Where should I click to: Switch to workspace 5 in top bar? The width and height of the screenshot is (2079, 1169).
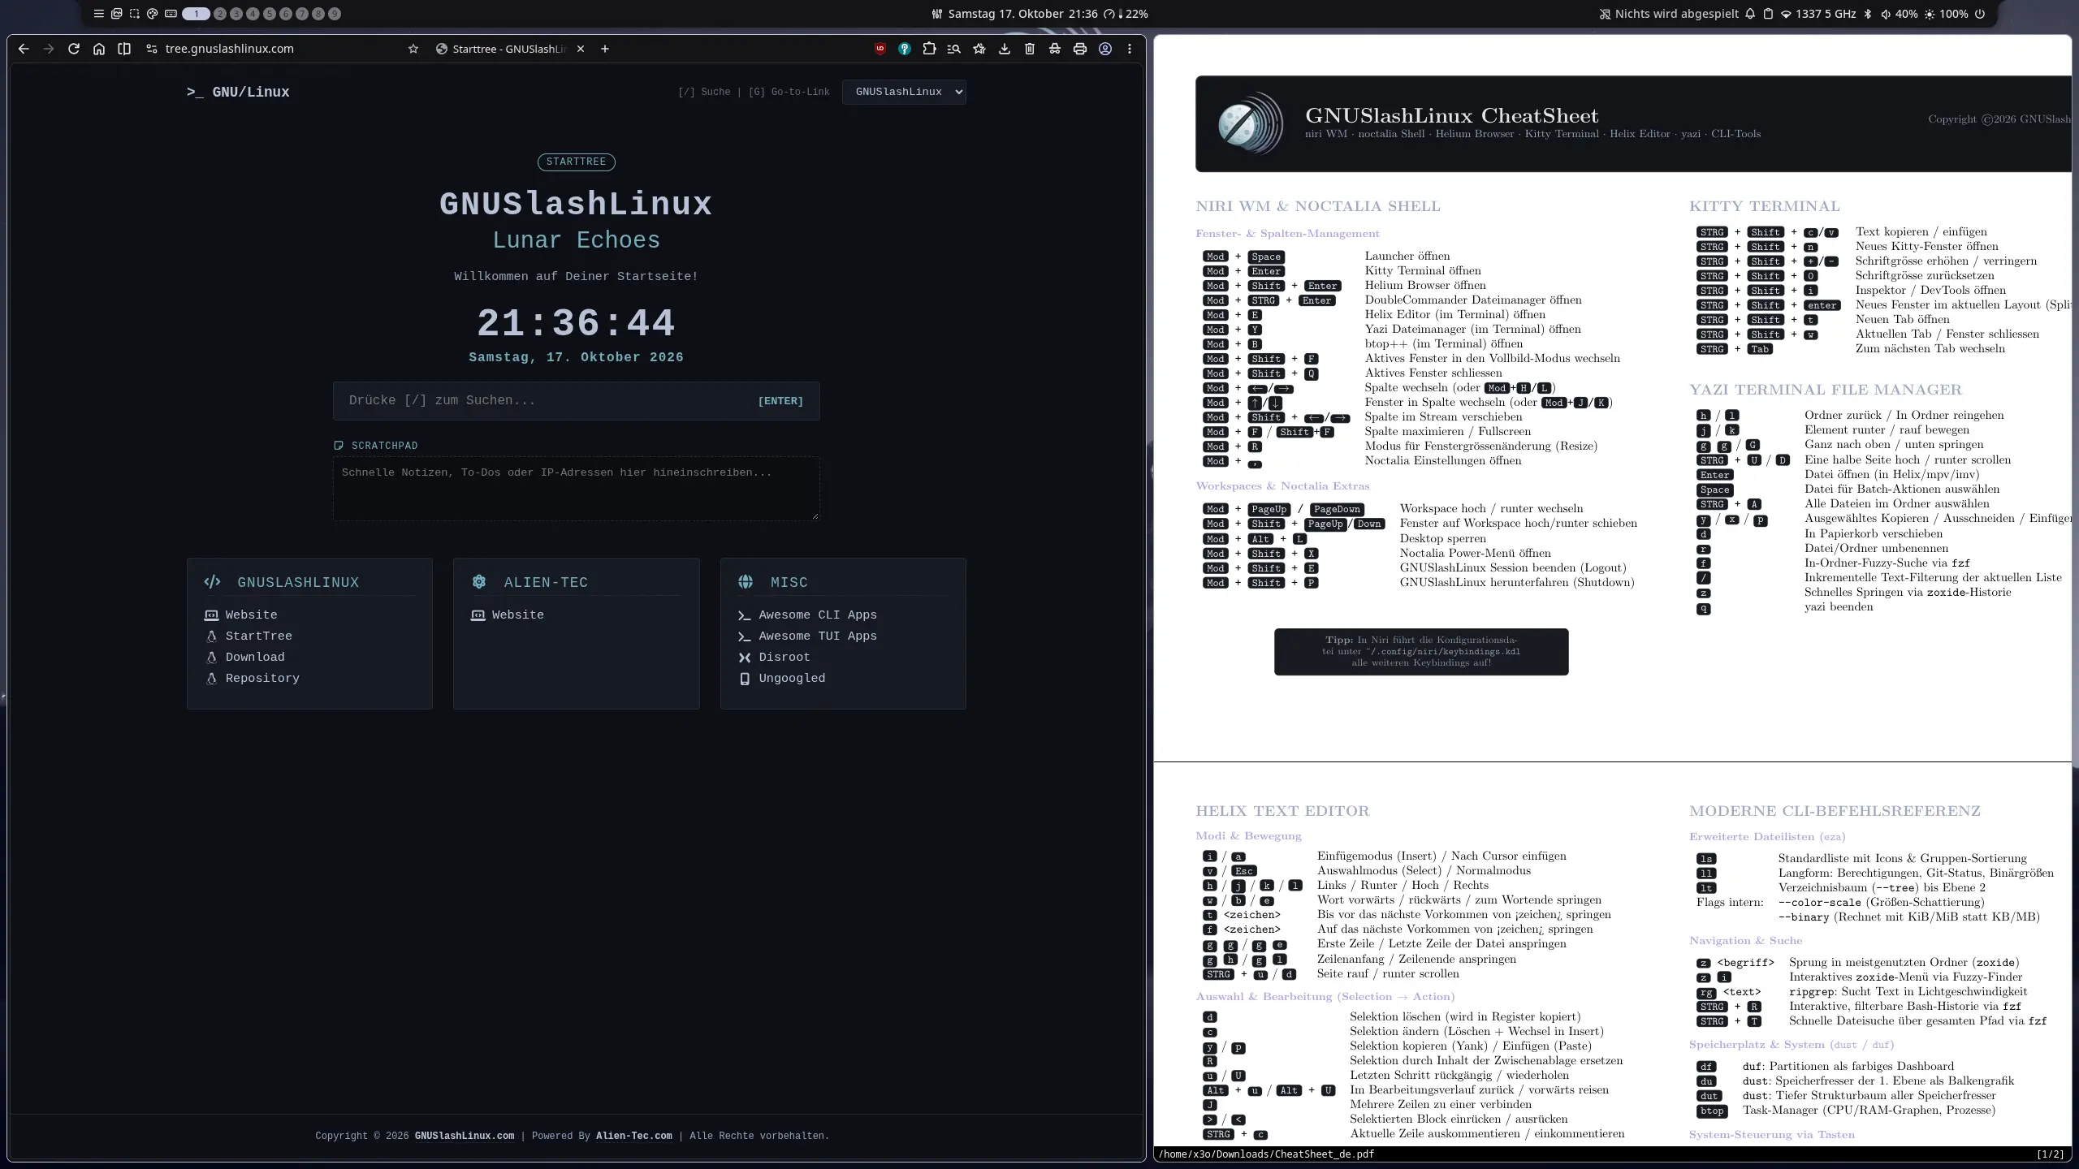(269, 14)
